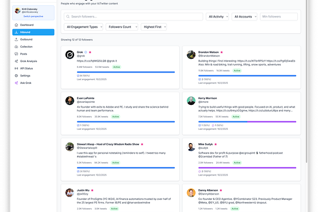The image size is (318, 212).
Task: Click Active badge in Grok's card
Action: pyautogui.click(x=117, y=67)
